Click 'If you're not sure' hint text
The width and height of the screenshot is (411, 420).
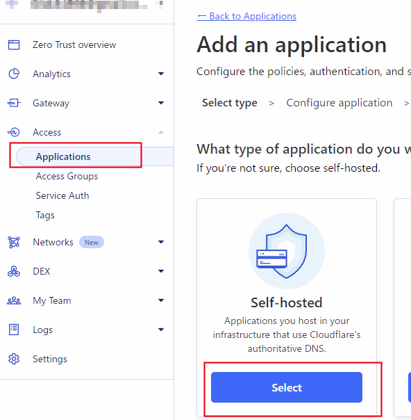coord(288,168)
